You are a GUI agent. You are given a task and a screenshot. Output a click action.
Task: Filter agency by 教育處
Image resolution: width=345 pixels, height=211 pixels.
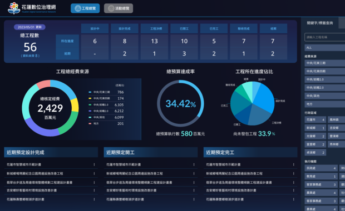(x=321, y=177)
